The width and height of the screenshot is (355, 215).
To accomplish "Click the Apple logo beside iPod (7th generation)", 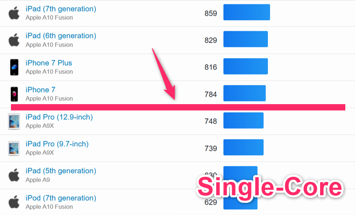I will 14,202.
